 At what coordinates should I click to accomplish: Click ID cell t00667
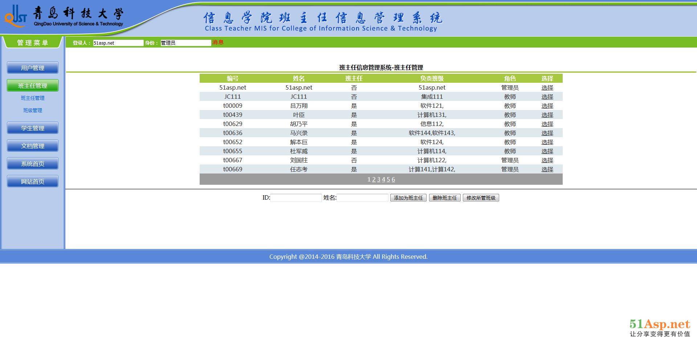pyautogui.click(x=233, y=160)
